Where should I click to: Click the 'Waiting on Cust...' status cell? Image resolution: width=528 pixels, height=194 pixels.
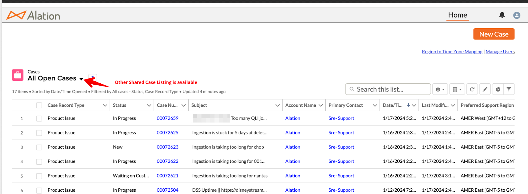131,176
